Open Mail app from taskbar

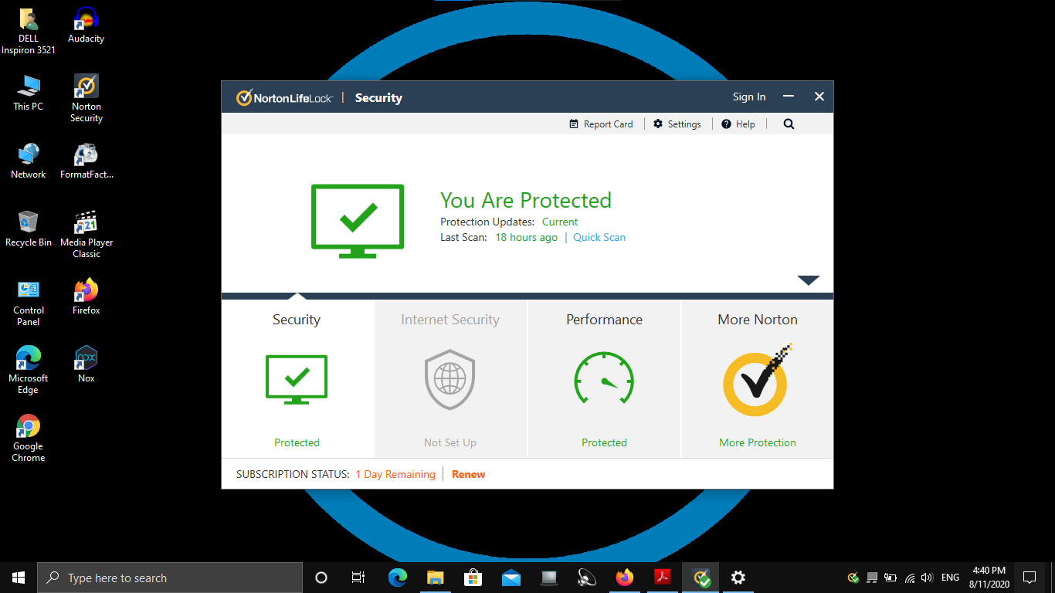pos(511,578)
